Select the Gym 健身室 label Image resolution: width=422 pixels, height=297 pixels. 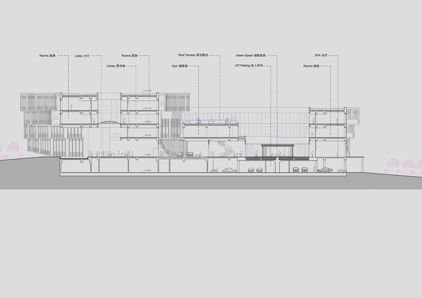click(180, 66)
